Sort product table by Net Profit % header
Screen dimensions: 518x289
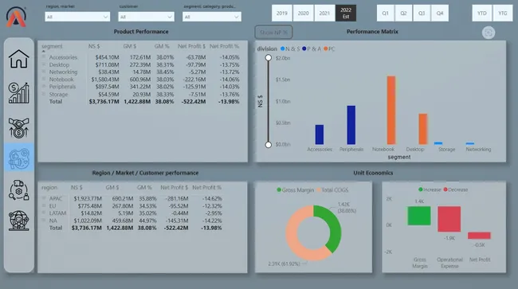[224, 46]
